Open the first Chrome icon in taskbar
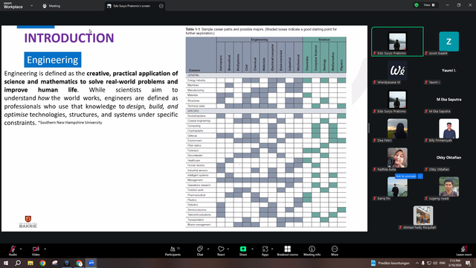This screenshot has height=268, width=476. [42, 263]
